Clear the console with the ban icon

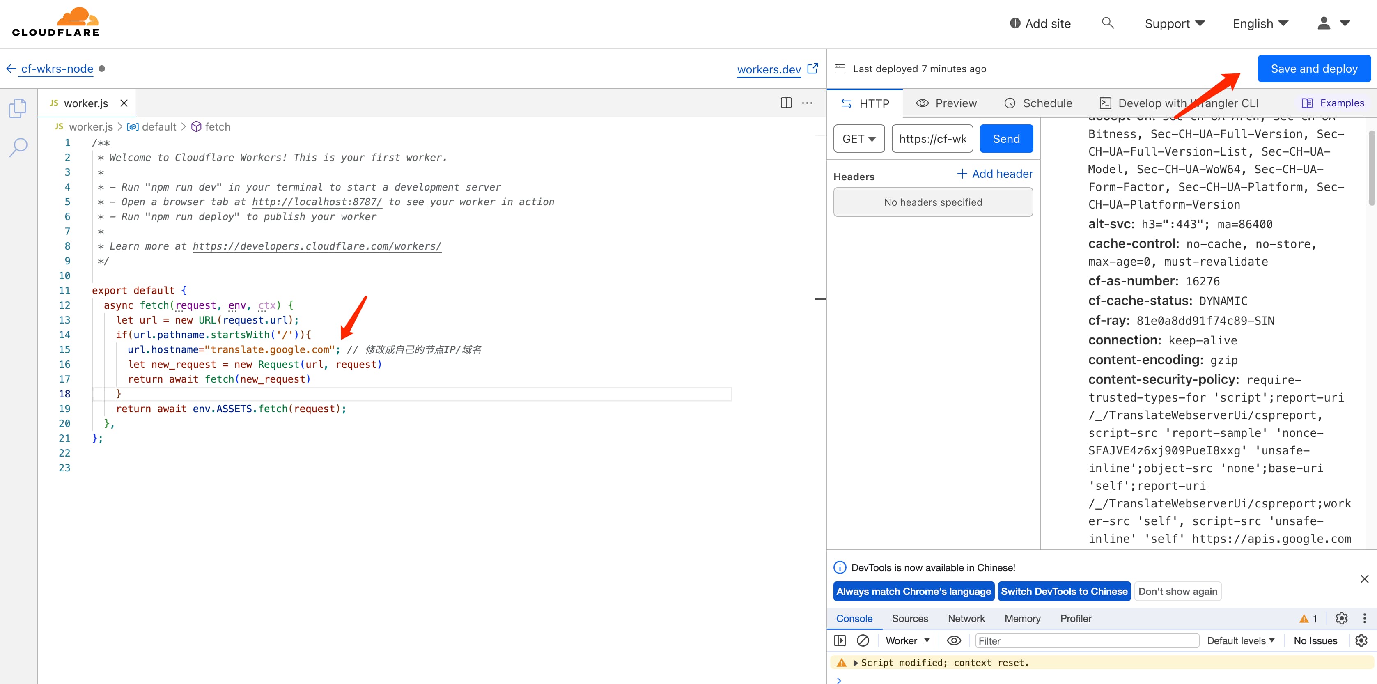pos(863,640)
